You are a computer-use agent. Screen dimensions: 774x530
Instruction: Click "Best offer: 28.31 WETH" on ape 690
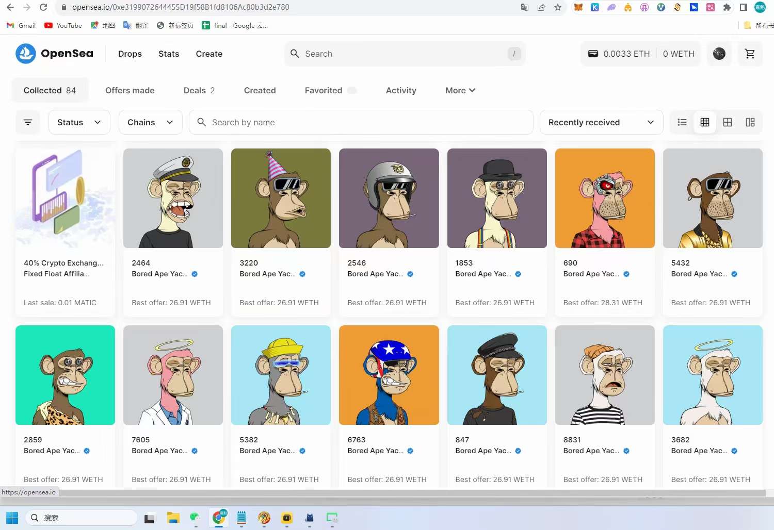603,303
